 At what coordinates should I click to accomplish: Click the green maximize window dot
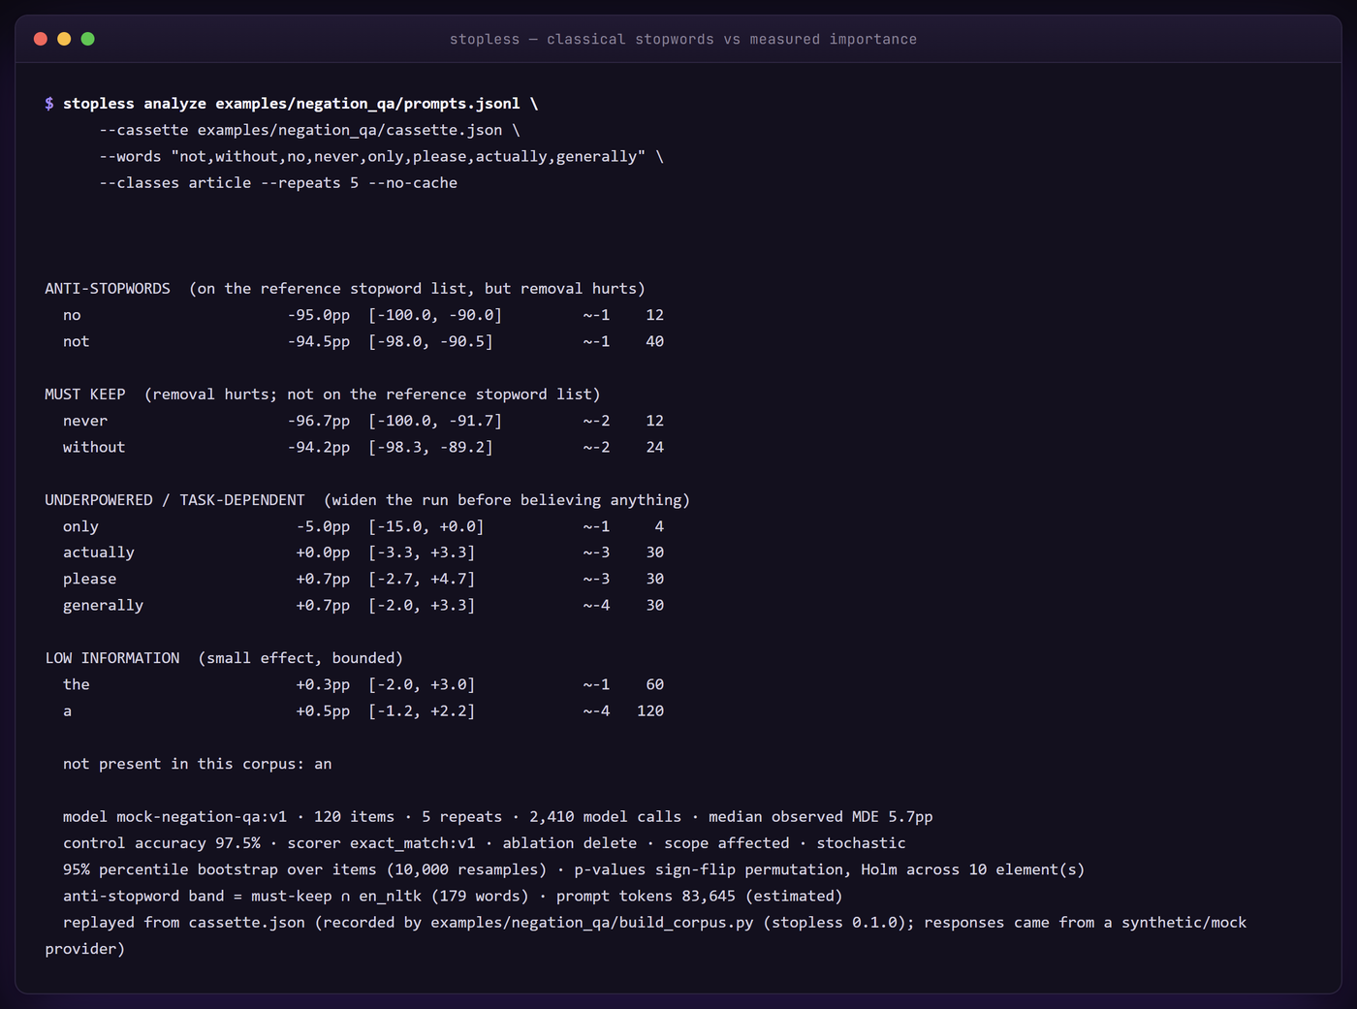[x=88, y=39]
